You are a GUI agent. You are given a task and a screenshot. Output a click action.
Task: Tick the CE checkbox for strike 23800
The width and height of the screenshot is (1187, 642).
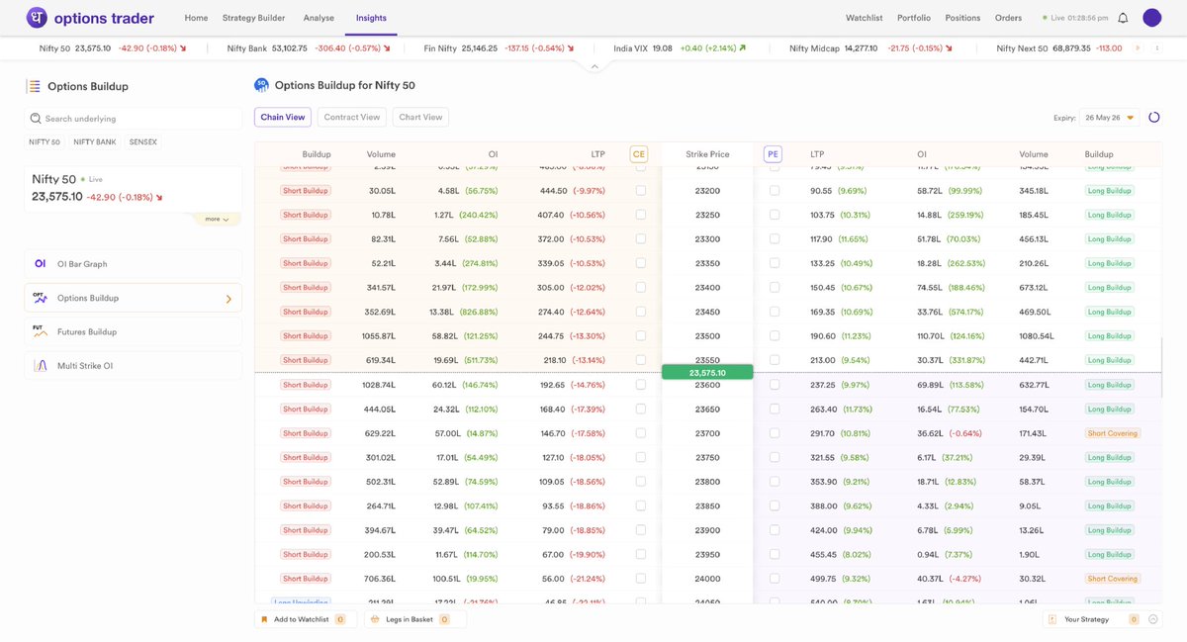641,482
